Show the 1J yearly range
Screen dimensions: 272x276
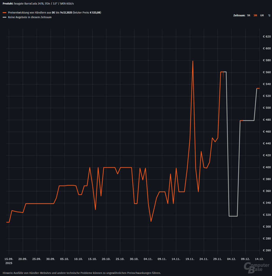(x=269, y=15)
